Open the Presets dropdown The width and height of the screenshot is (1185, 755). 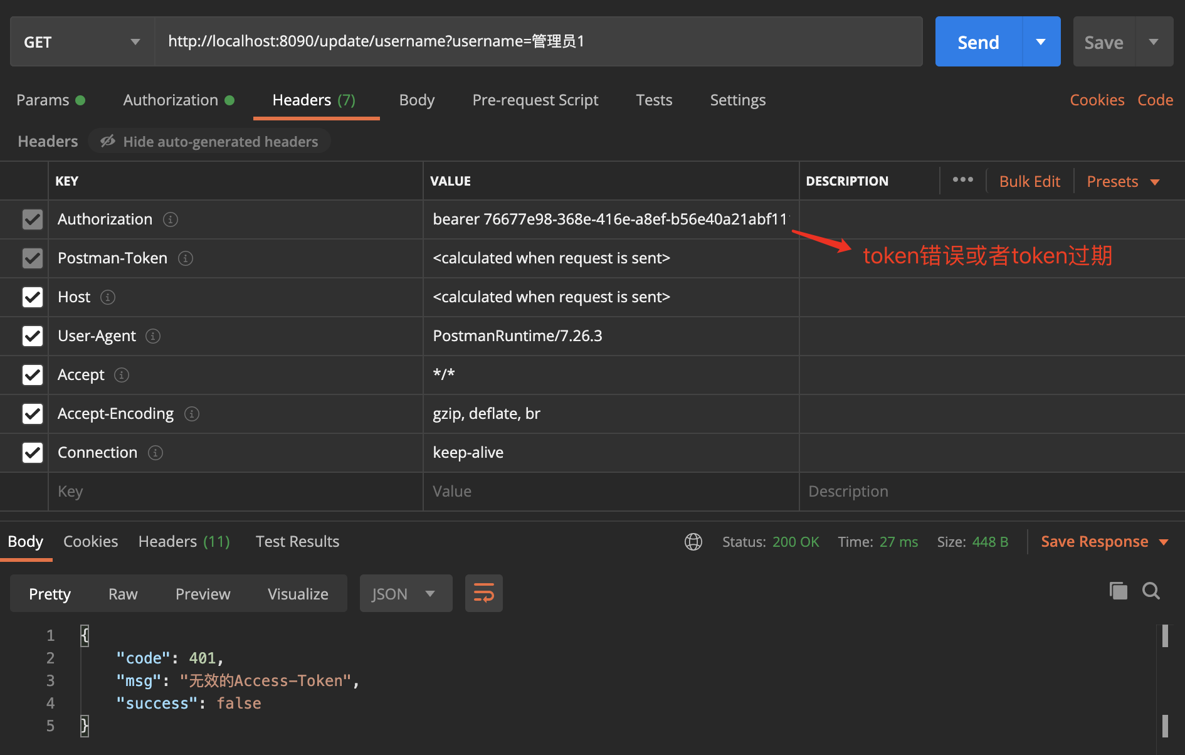(1122, 181)
